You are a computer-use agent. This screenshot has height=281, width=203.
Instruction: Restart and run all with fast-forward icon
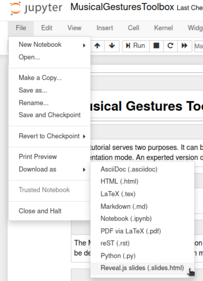tap(185, 46)
